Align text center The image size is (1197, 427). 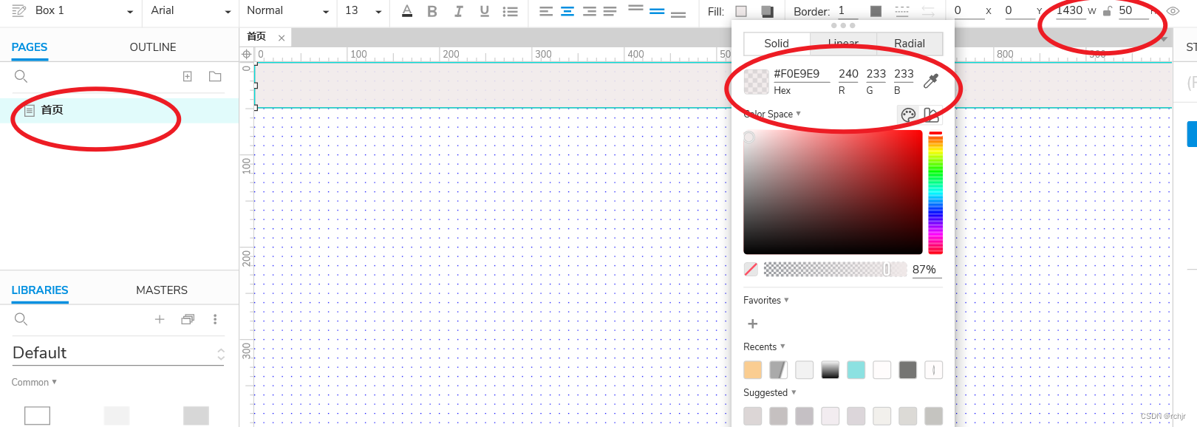click(x=567, y=11)
